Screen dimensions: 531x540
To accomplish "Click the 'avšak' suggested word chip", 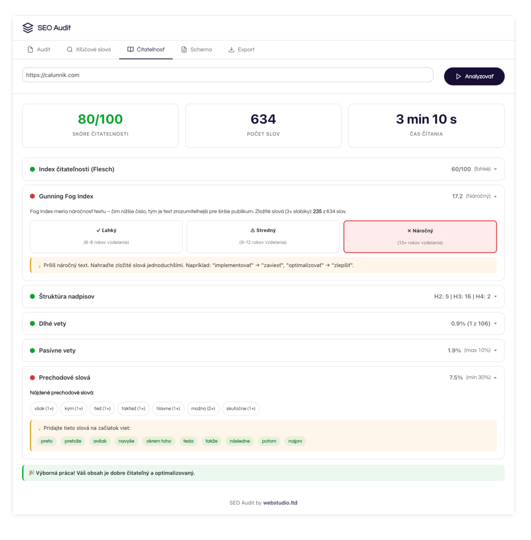I will (100, 441).
